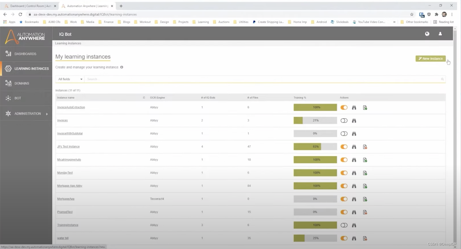Click the 63% training bar for JPs Test Instance
Viewport: 461px width, 249px height.
coord(315,147)
